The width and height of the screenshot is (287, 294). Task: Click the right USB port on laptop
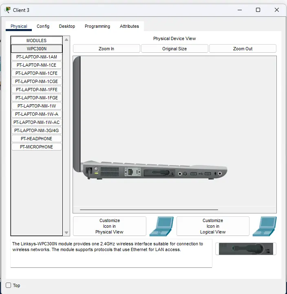pos(208,174)
